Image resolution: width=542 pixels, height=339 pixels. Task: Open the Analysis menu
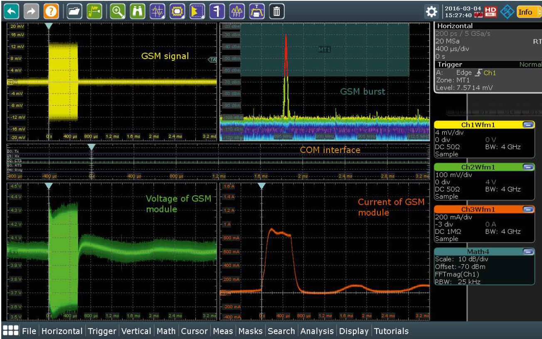click(317, 331)
